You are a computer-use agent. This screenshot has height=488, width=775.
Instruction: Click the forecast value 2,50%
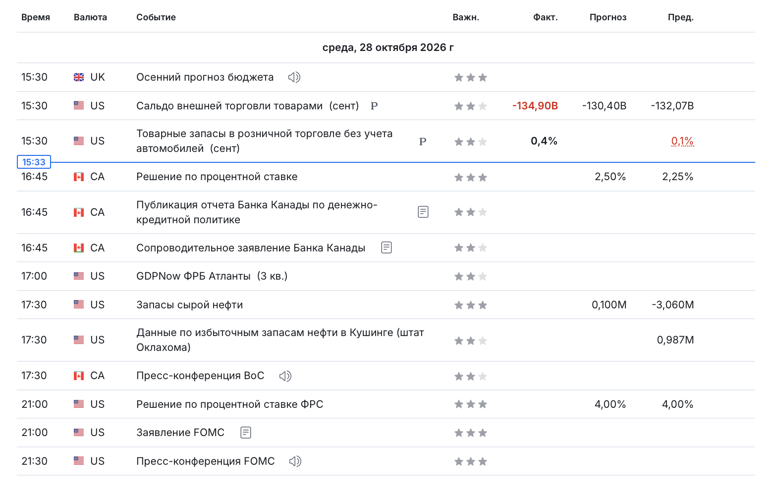[x=610, y=177]
